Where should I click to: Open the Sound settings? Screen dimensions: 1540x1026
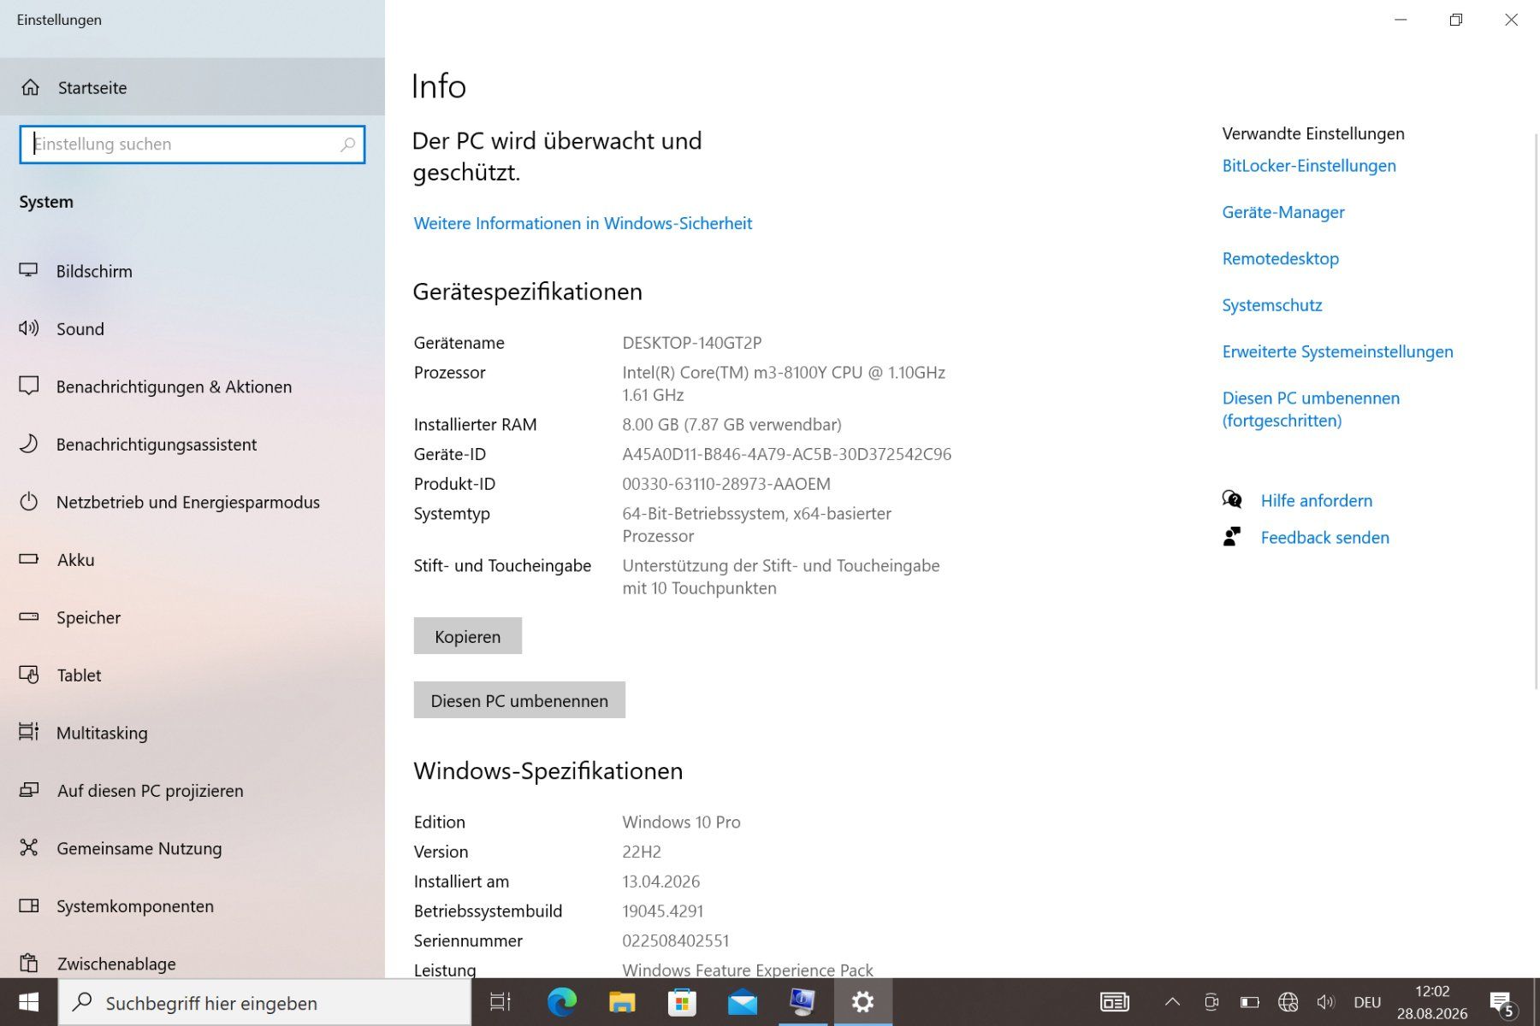(192, 328)
